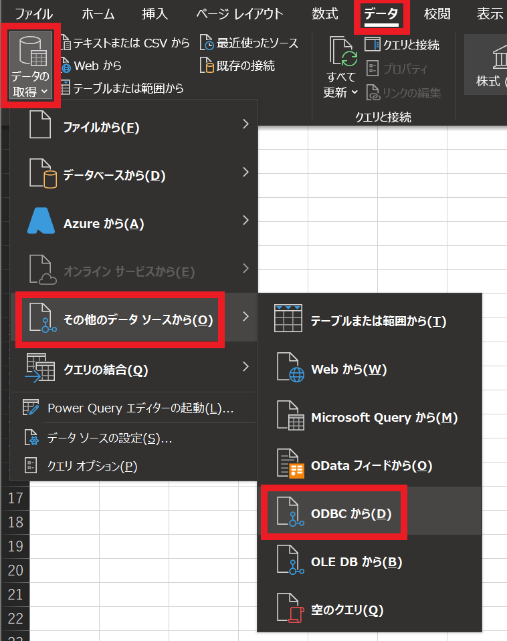
Task: Click すべて更新 refresh icon
Action: pyautogui.click(x=343, y=52)
